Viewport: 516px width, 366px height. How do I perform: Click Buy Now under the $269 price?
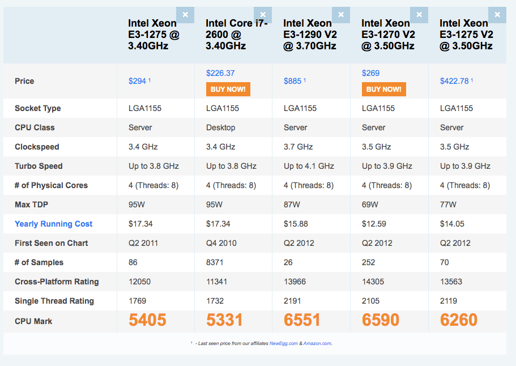[383, 89]
